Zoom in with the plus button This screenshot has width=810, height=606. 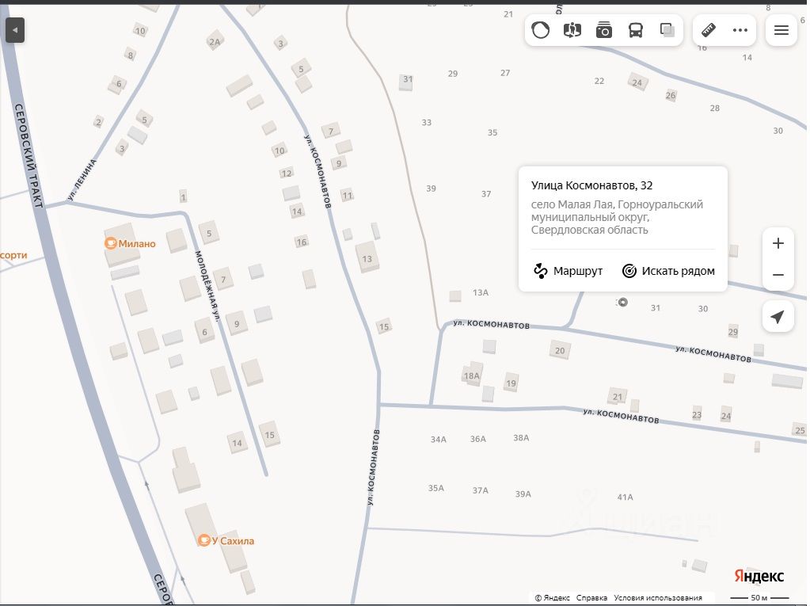[778, 243]
